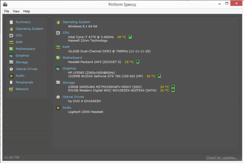Click the Graphics heading link in summary
The width and height of the screenshot is (244, 163).
[x=69, y=69]
